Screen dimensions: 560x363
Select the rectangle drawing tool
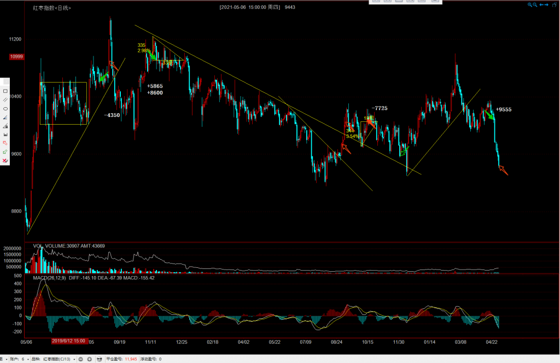tap(5, 91)
